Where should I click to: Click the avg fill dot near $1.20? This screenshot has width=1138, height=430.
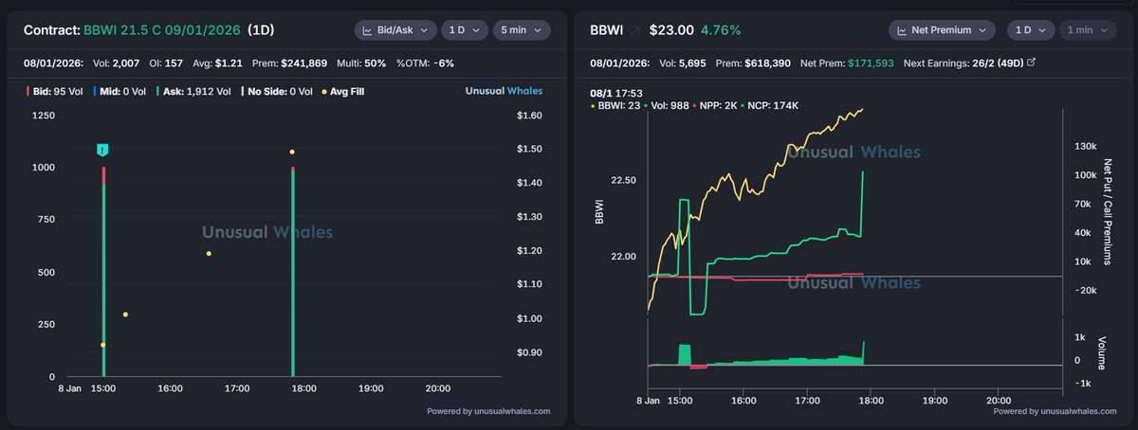coord(209,254)
